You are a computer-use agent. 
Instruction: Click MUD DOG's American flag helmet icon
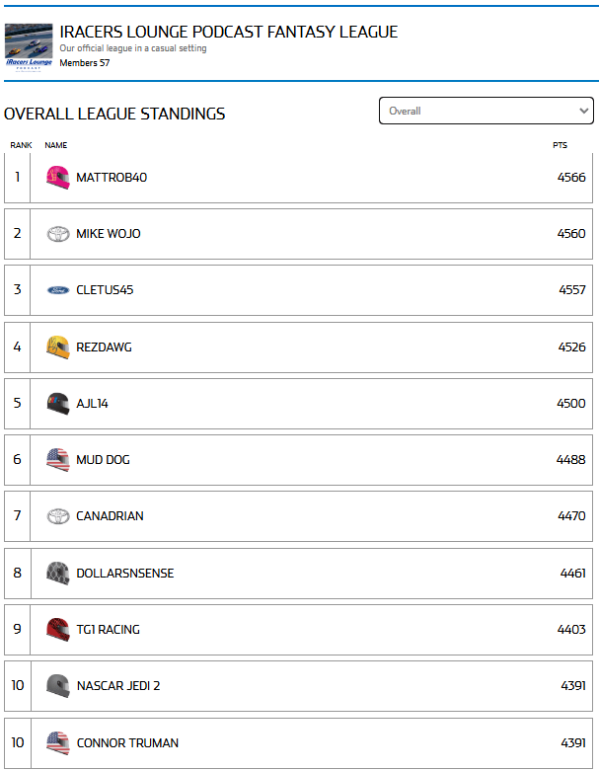pyautogui.click(x=58, y=460)
